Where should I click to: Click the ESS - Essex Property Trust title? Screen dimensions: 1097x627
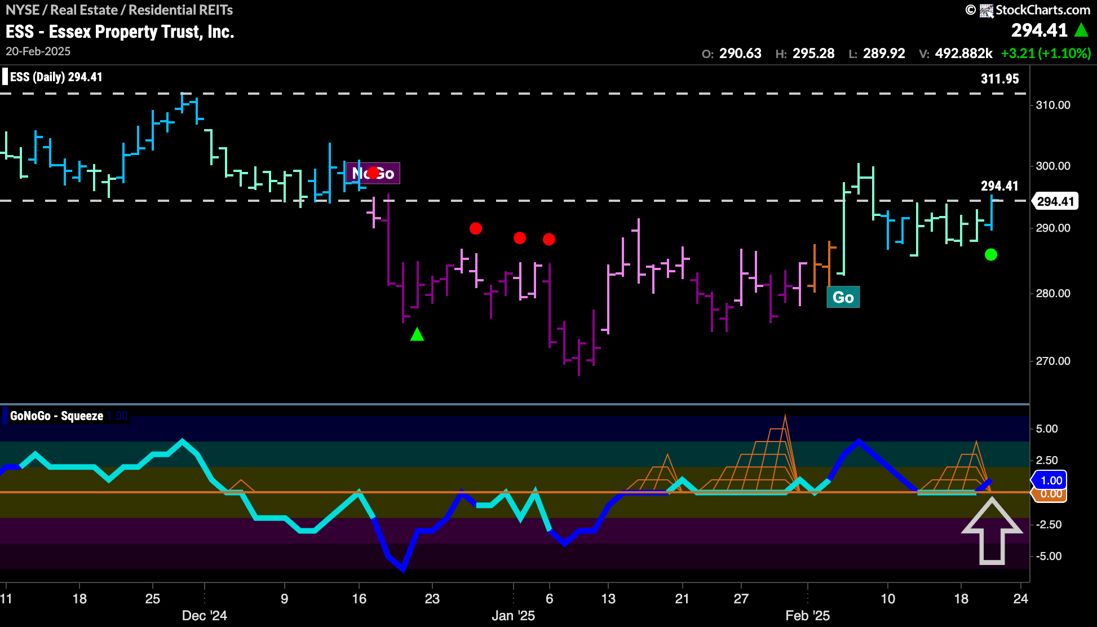120,32
